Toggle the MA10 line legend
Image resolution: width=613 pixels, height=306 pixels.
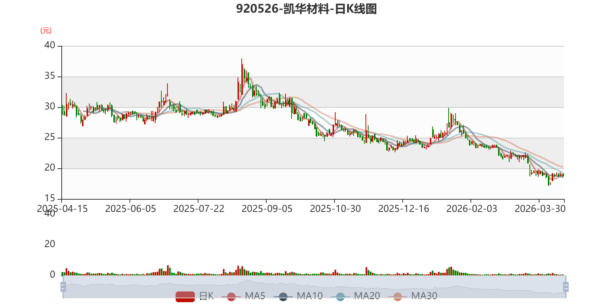(298, 296)
